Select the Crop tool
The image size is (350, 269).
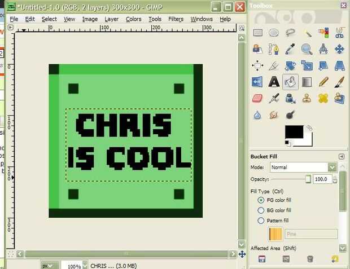[x=274, y=65]
